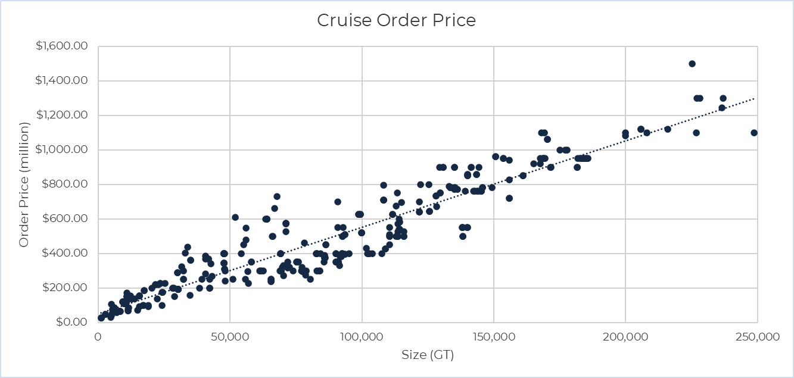Click the $1,200.00 axis label
This screenshot has width=794, height=378.
[x=64, y=115]
